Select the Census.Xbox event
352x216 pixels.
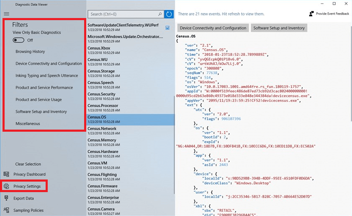click(130, 50)
